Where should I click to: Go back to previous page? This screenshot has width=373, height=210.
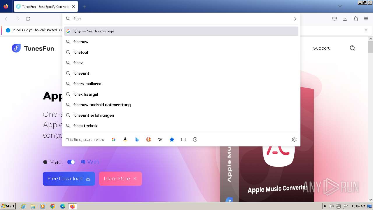click(x=7, y=19)
